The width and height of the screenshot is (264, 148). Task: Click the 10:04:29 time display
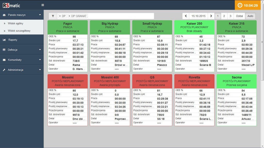click(x=251, y=6)
